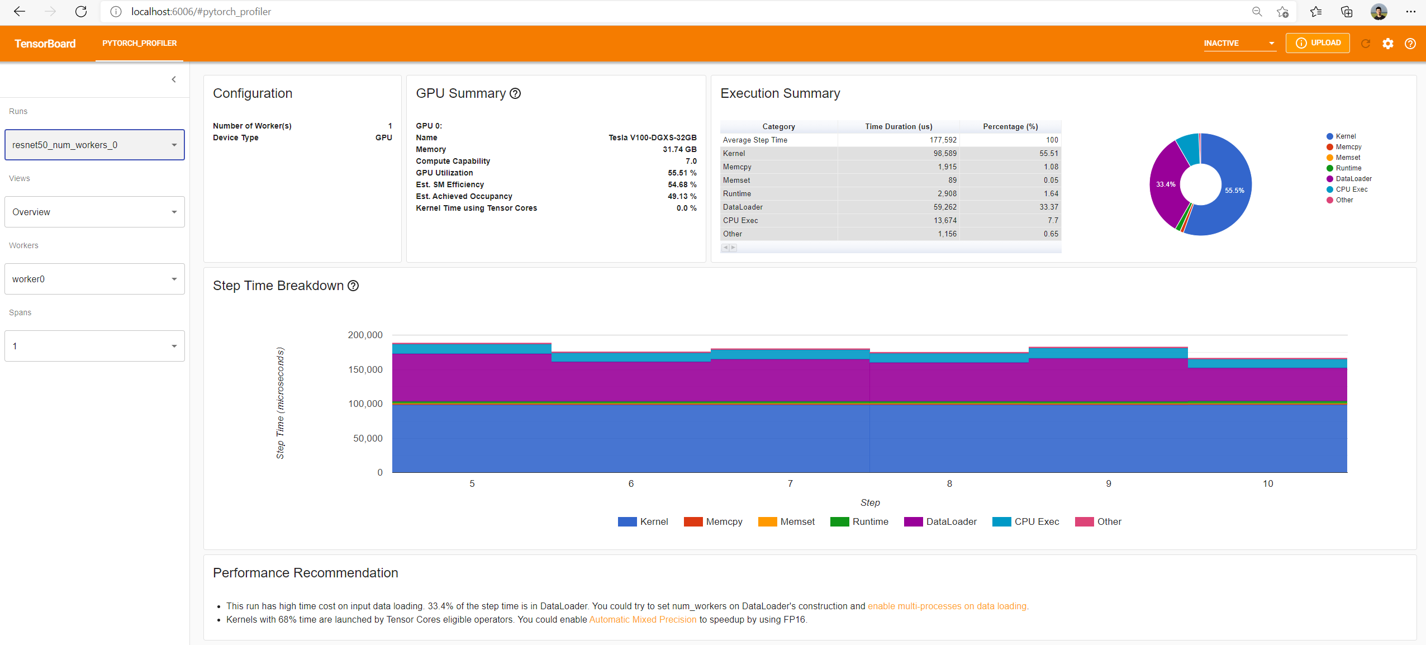Viewport: 1426px width, 645px height.
Task: Open the Runs dropdown resnet50_num_workers_0
Action: pos(94,145)
